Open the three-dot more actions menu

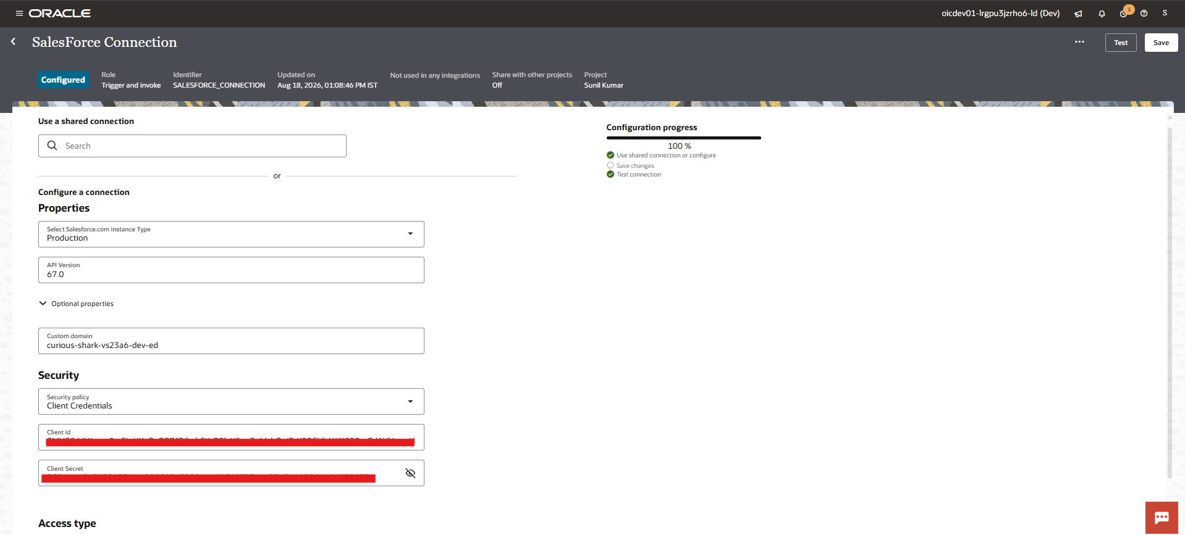click(x=1079, y=42)
